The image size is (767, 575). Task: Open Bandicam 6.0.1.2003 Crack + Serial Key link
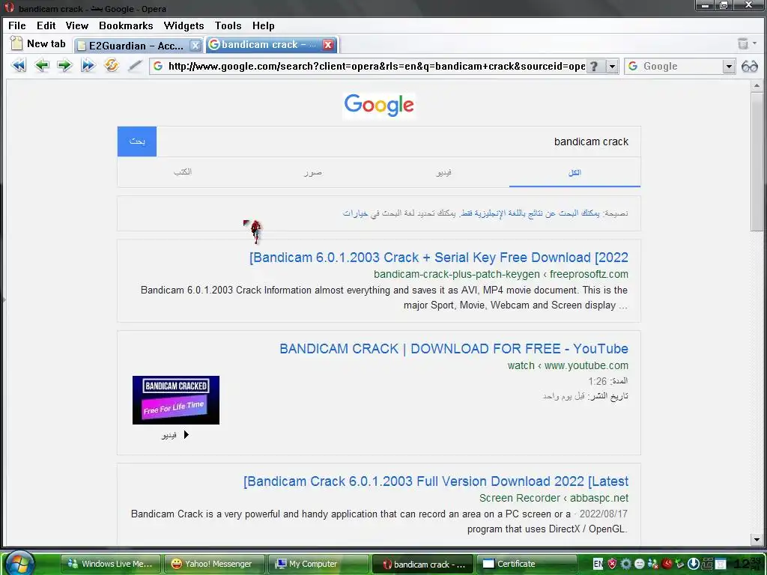click(439, 258)
